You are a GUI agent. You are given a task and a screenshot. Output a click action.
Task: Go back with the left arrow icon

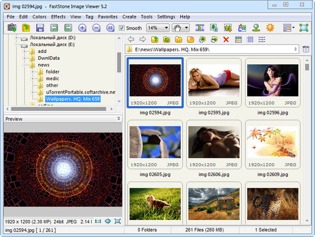click(x=131, y=39)
